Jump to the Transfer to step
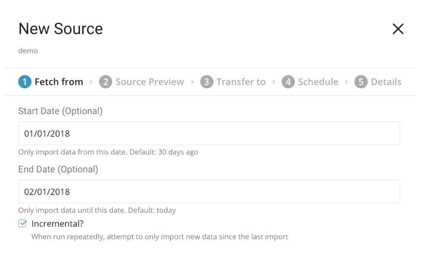Viewport: 427px width, 261px height. 241,82
